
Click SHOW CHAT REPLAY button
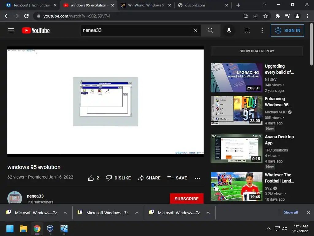tap(257, 51)
